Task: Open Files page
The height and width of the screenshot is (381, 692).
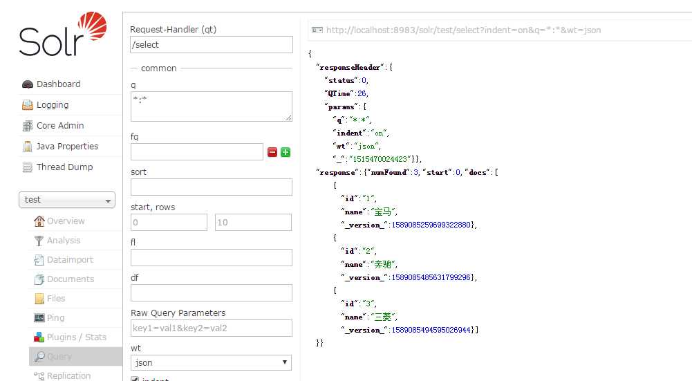Action: (56, 299)
